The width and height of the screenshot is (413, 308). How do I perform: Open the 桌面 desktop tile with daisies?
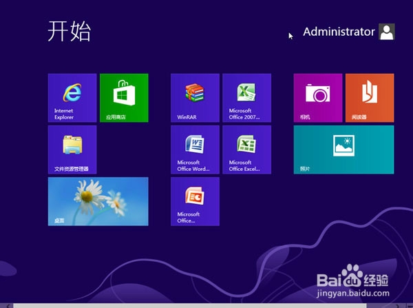pyautogui.click(x=98, y=201)
